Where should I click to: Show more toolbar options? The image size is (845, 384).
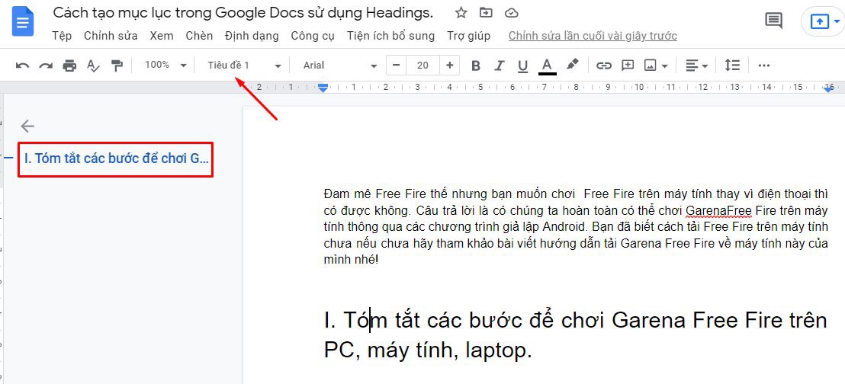click(x=763, y=66)
